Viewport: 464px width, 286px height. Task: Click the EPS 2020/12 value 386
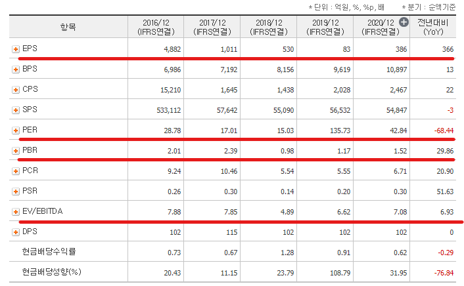click(402, 49)
